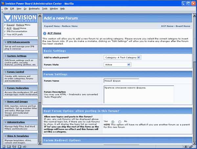Click the main page scrollbar thumb
Image resolution: width=197 pixels, height=149 pixels.
(x=194, y=39)
